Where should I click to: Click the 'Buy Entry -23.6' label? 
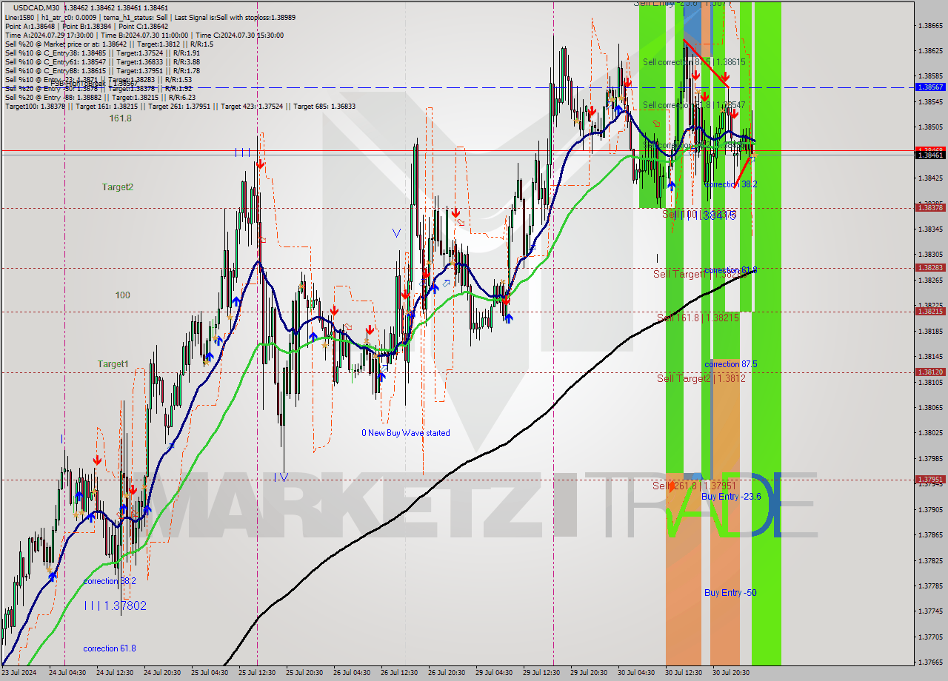(x=731, y=496)
